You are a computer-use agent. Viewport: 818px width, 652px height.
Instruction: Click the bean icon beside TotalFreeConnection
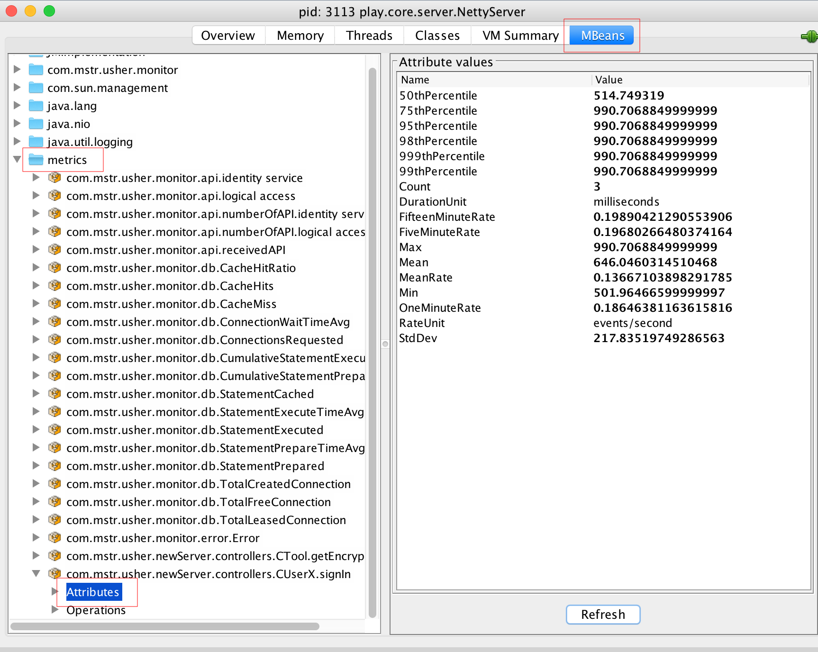55,502
